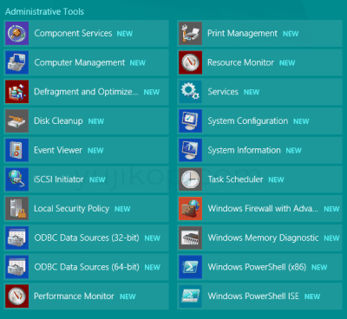Click the NEW badge beside Event Viewer
Screen dimensions: 347x319
[95, 151]
